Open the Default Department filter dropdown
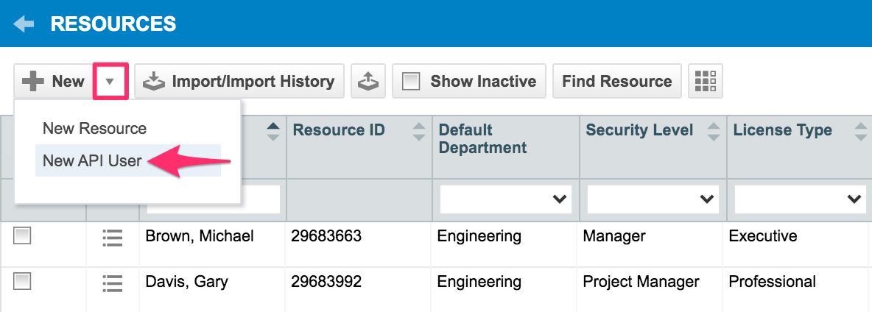This screenshot has height=312, width=872. click(x=505, y=199)
